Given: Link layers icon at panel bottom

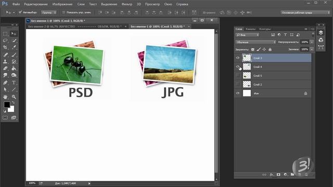Looking at the screenshot, I should click(x=264, y=175).
